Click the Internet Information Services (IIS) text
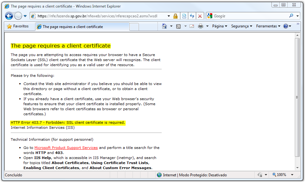This screenshot has height=182, width=305. coord(43,128)
